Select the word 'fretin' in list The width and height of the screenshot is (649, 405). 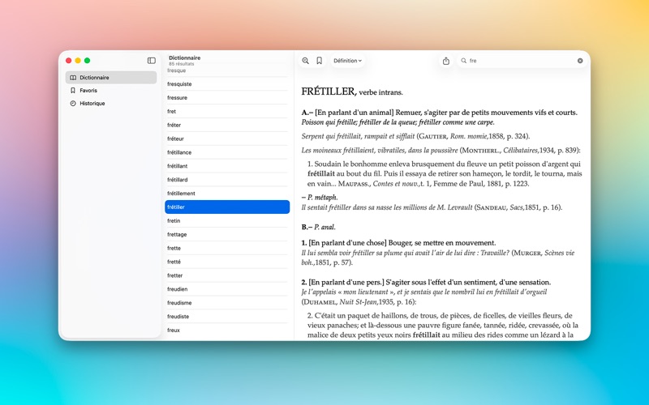(227, 220)
